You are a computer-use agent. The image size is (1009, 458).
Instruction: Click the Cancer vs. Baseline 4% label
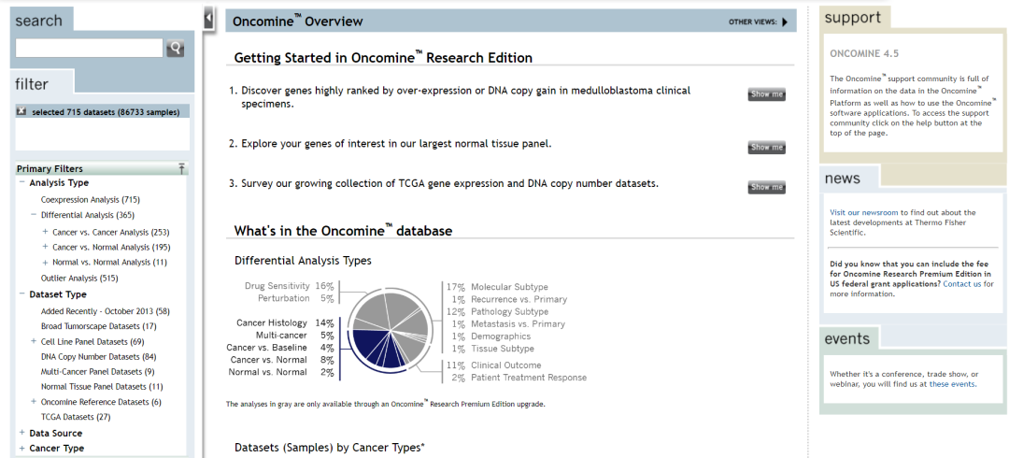(x=280, y=348)
